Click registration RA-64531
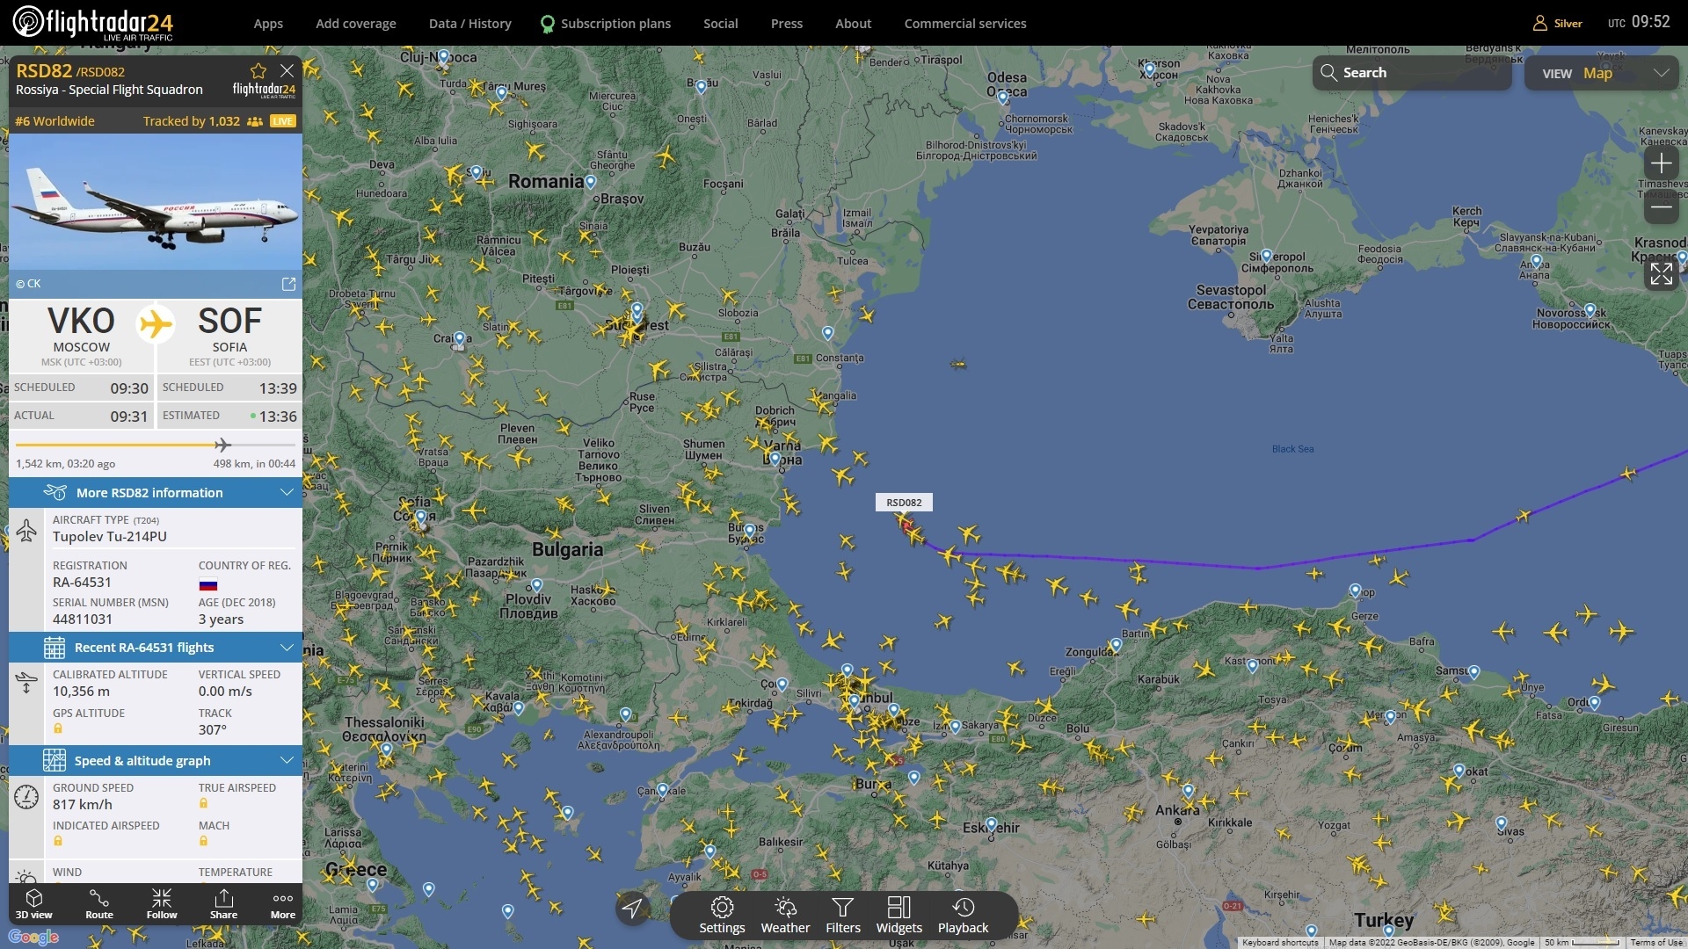 click(82, 582)
